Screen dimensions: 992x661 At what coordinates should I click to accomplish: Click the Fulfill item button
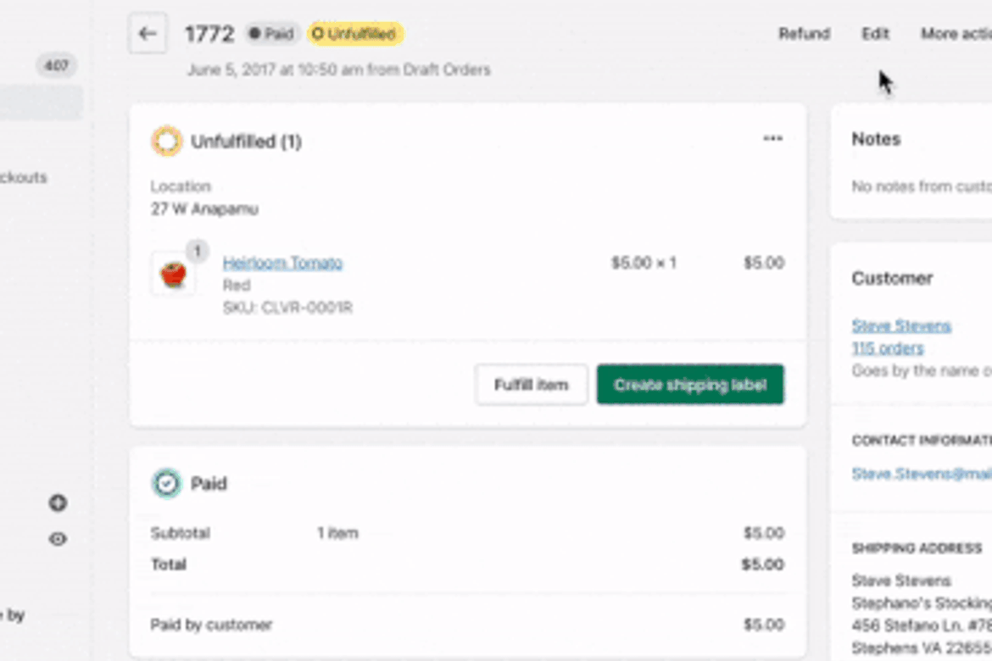[x=531, y=384]
